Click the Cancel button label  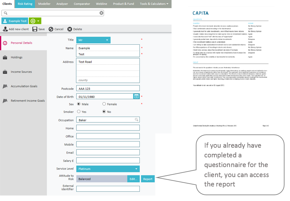(59, 29)
